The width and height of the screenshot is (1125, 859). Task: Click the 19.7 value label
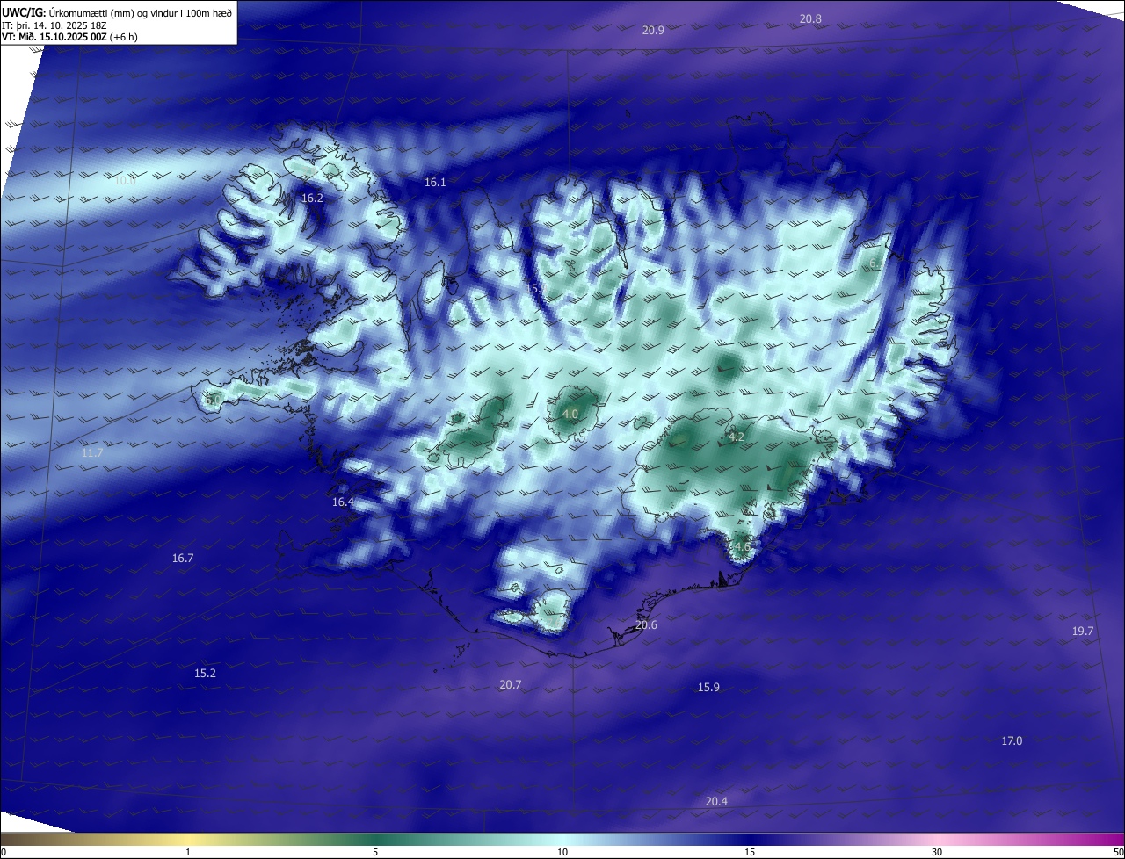click(1083, 632)
